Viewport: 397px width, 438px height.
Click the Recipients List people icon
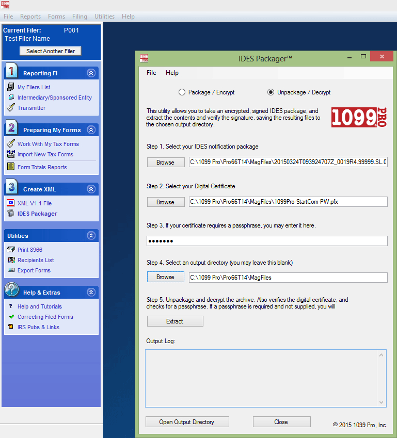[11, 260]
